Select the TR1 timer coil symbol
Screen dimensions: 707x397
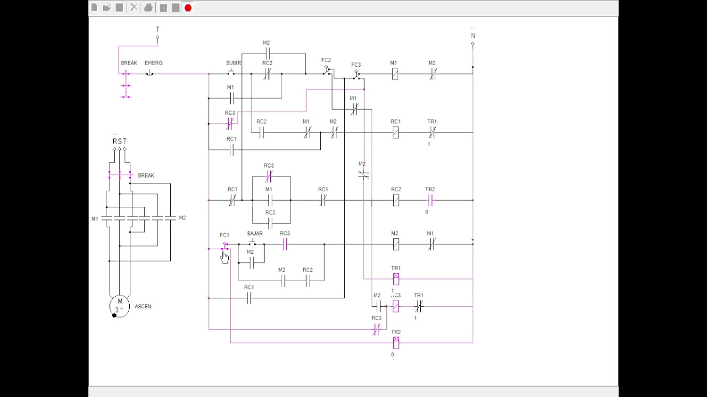(x=396, y=278)
